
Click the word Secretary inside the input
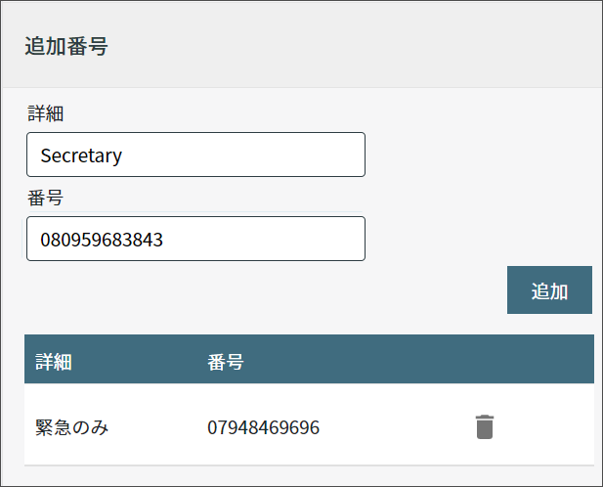pyautogui.click(x=81, y=155)
